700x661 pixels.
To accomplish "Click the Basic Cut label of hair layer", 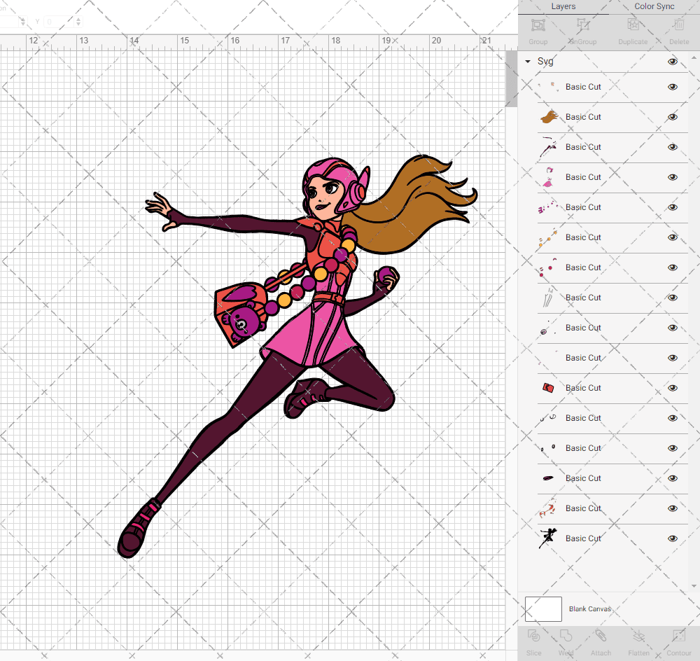I will coord(583,117).
